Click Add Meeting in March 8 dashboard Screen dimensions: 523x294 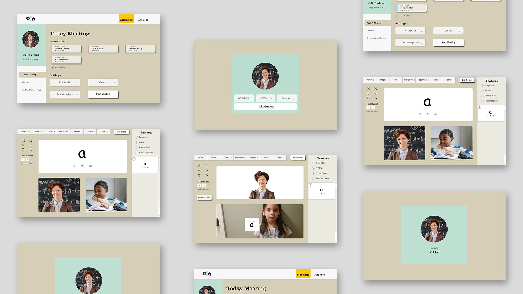pos(58,68)
